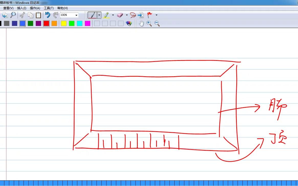Select the Highlighter tool

point(107,15)
